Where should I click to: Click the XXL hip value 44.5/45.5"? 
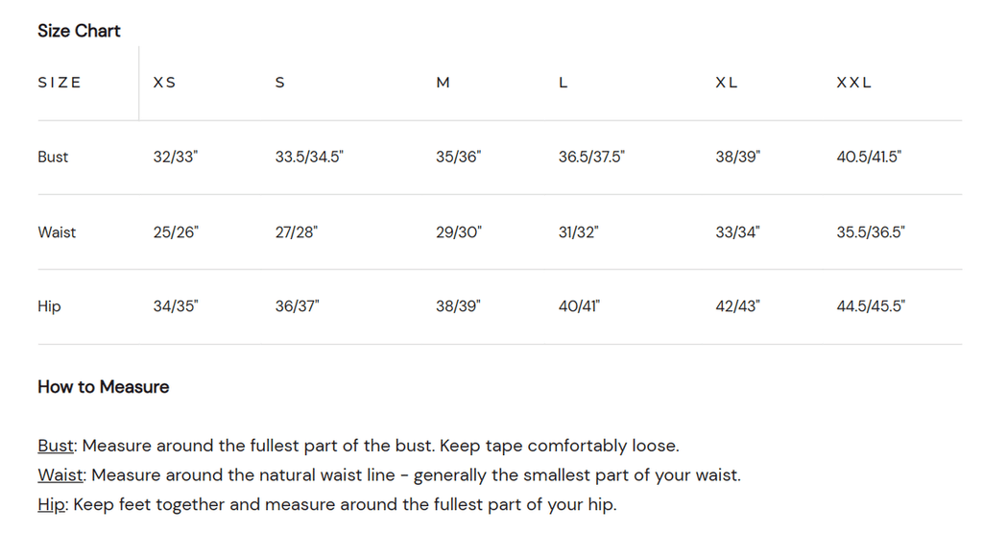click(871, 306)
